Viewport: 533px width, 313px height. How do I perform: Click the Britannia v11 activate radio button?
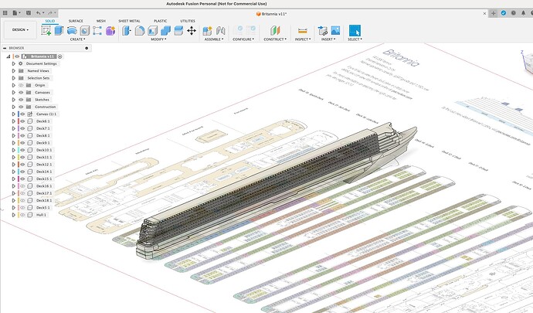click(60, 56)
